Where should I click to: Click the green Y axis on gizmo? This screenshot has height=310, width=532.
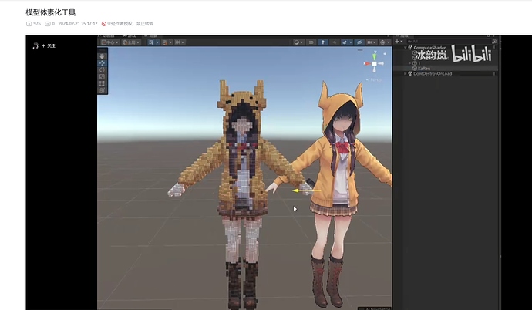375,56
